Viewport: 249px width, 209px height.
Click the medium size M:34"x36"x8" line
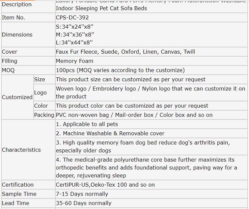(x=75, y=35)
